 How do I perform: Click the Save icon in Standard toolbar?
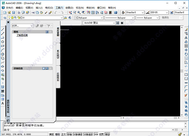[14, 12]
